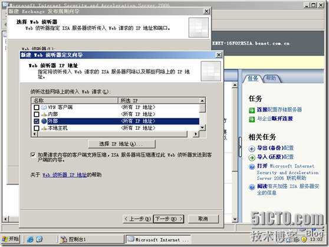Click 导入(还原)配置 link

(275, 157)
